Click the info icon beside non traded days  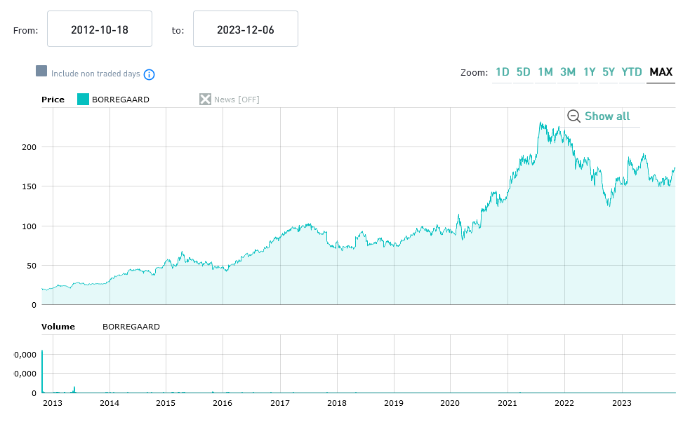click(149, 74)
